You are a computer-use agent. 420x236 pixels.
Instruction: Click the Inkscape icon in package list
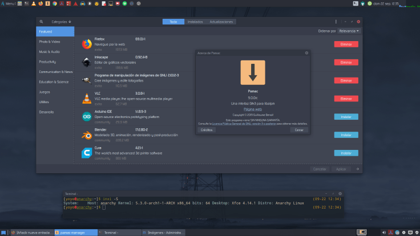point(86,62)
